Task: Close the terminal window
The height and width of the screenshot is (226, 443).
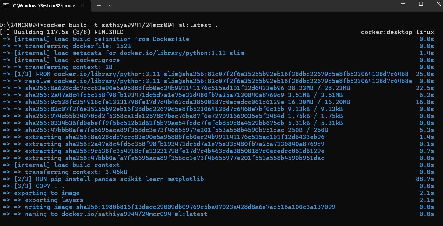Action: (x=437, y=4)
